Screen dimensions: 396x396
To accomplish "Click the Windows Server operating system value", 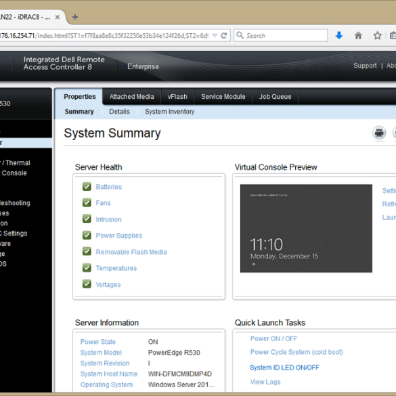I will click(x=181, y=384).
